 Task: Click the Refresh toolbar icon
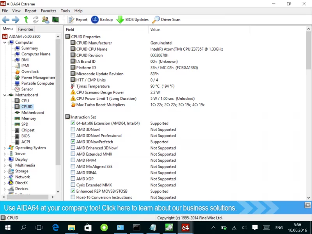pos(35,20)
